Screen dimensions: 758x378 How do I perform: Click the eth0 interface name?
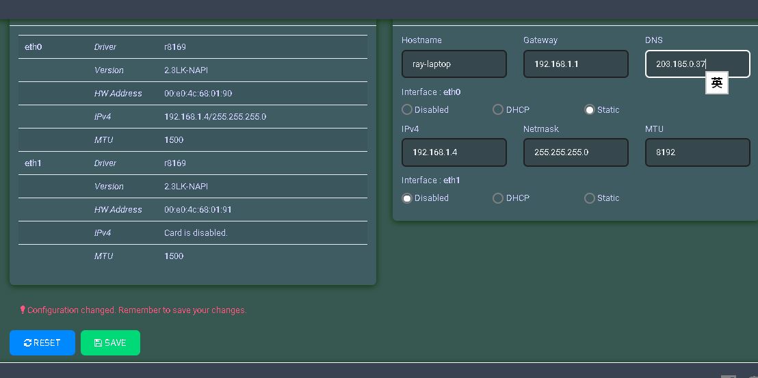click(34, 47)
